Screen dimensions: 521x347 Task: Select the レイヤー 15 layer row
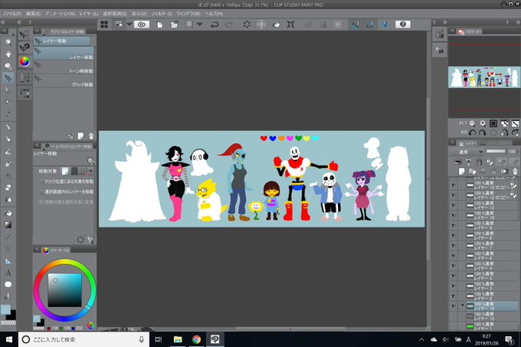(x=490, y=316)
